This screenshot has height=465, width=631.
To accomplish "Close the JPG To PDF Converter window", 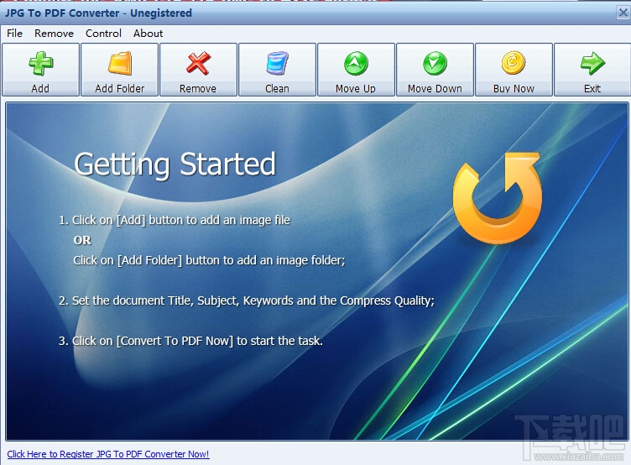I will 623,13.
